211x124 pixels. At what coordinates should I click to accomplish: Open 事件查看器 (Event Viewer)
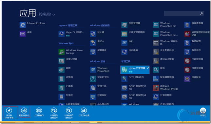(x=194, y=25)
